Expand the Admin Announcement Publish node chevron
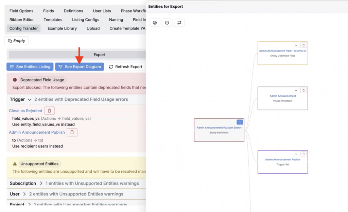Viewport: 348px width, 212px height. pos(296,154)
